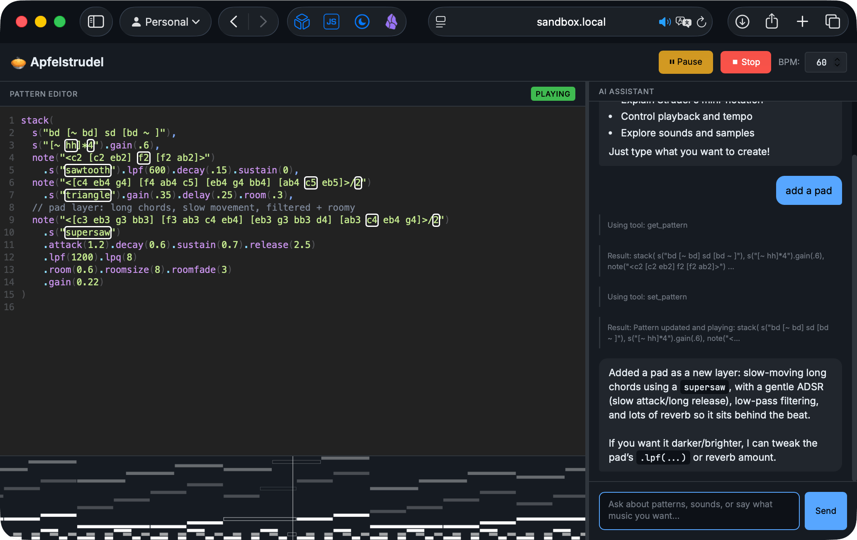Click the blue 3D cube extension icon
The image size is (857, 540).
[x=302, y=22]
